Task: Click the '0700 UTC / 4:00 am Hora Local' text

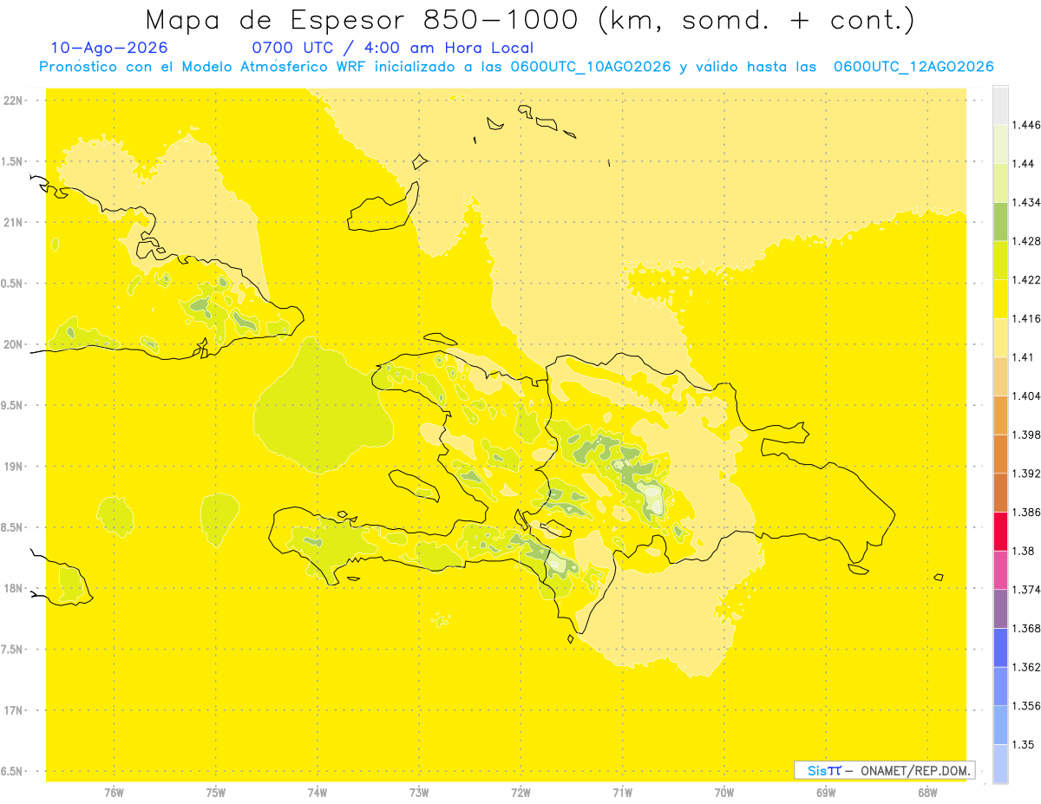Action: [392, 48]
